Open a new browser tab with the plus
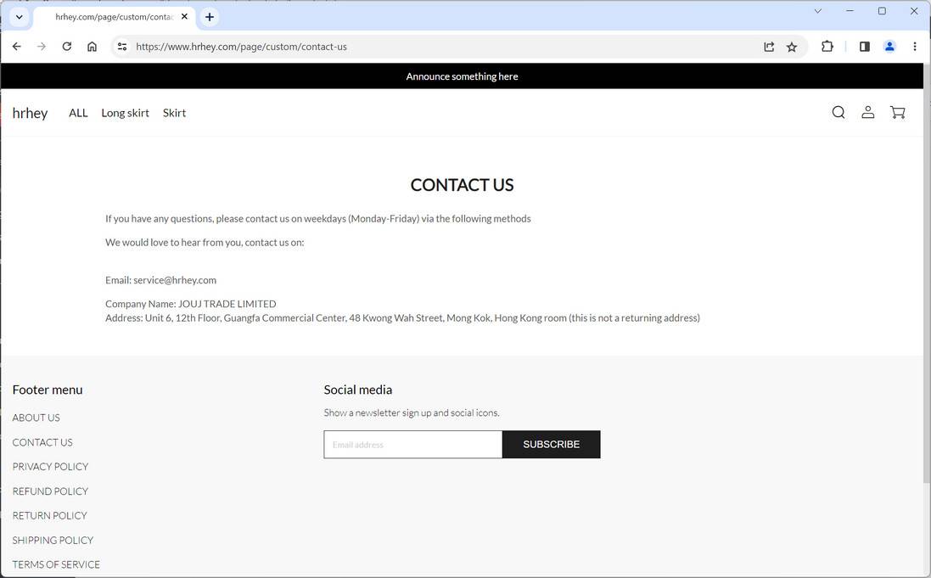The image size is (931, 578). (x=209, y=16)
